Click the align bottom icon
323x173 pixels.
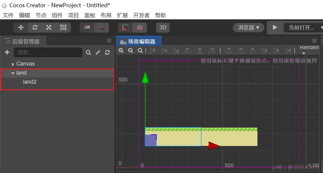176,50
